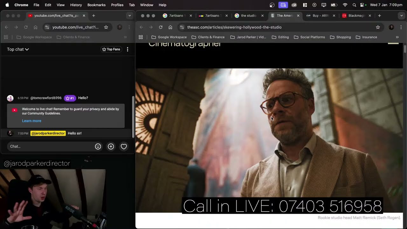Screen dimensions: 407x229
Task: Click the @tomcrawford6996 username in chat
Action: (46, 98)
